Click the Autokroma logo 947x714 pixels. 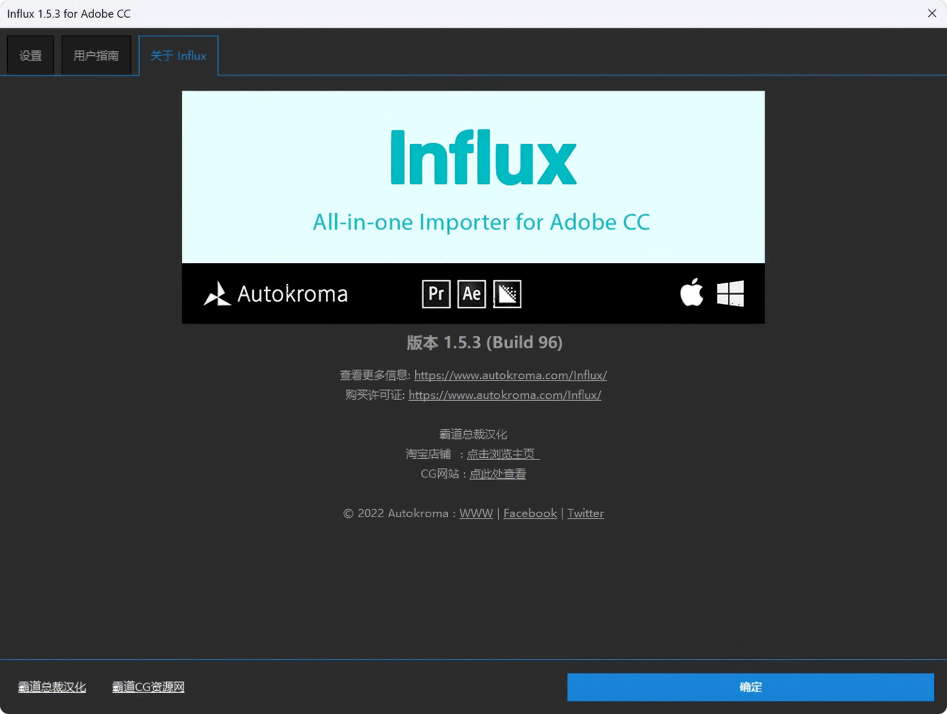click(276, 294)
